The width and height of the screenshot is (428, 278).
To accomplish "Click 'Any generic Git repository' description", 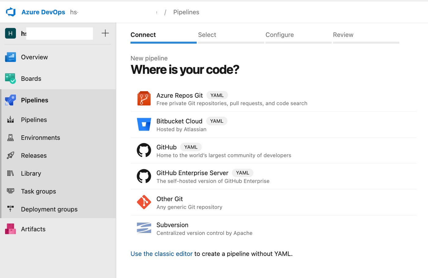I will tap(189, 207).
